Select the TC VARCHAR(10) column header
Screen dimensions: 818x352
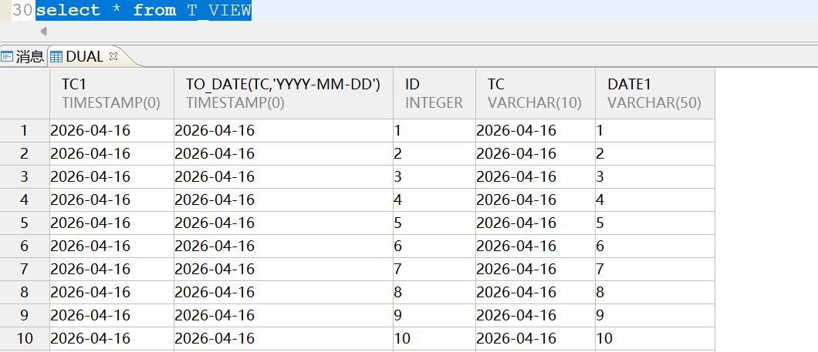coord(535,93)
